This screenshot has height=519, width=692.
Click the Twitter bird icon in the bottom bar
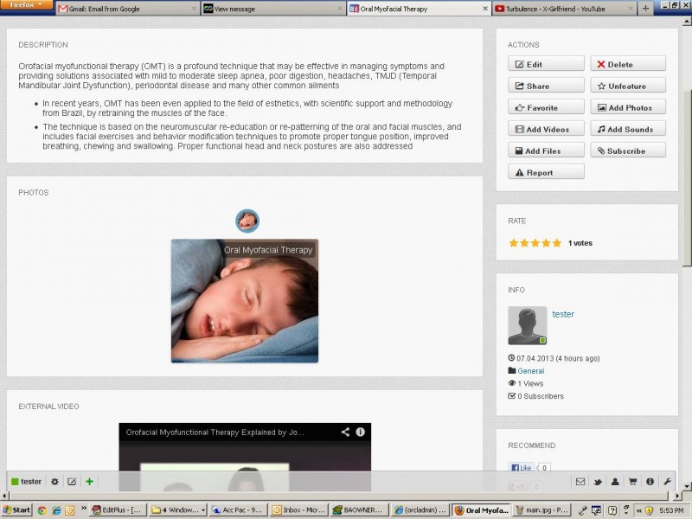click(598, 482)
